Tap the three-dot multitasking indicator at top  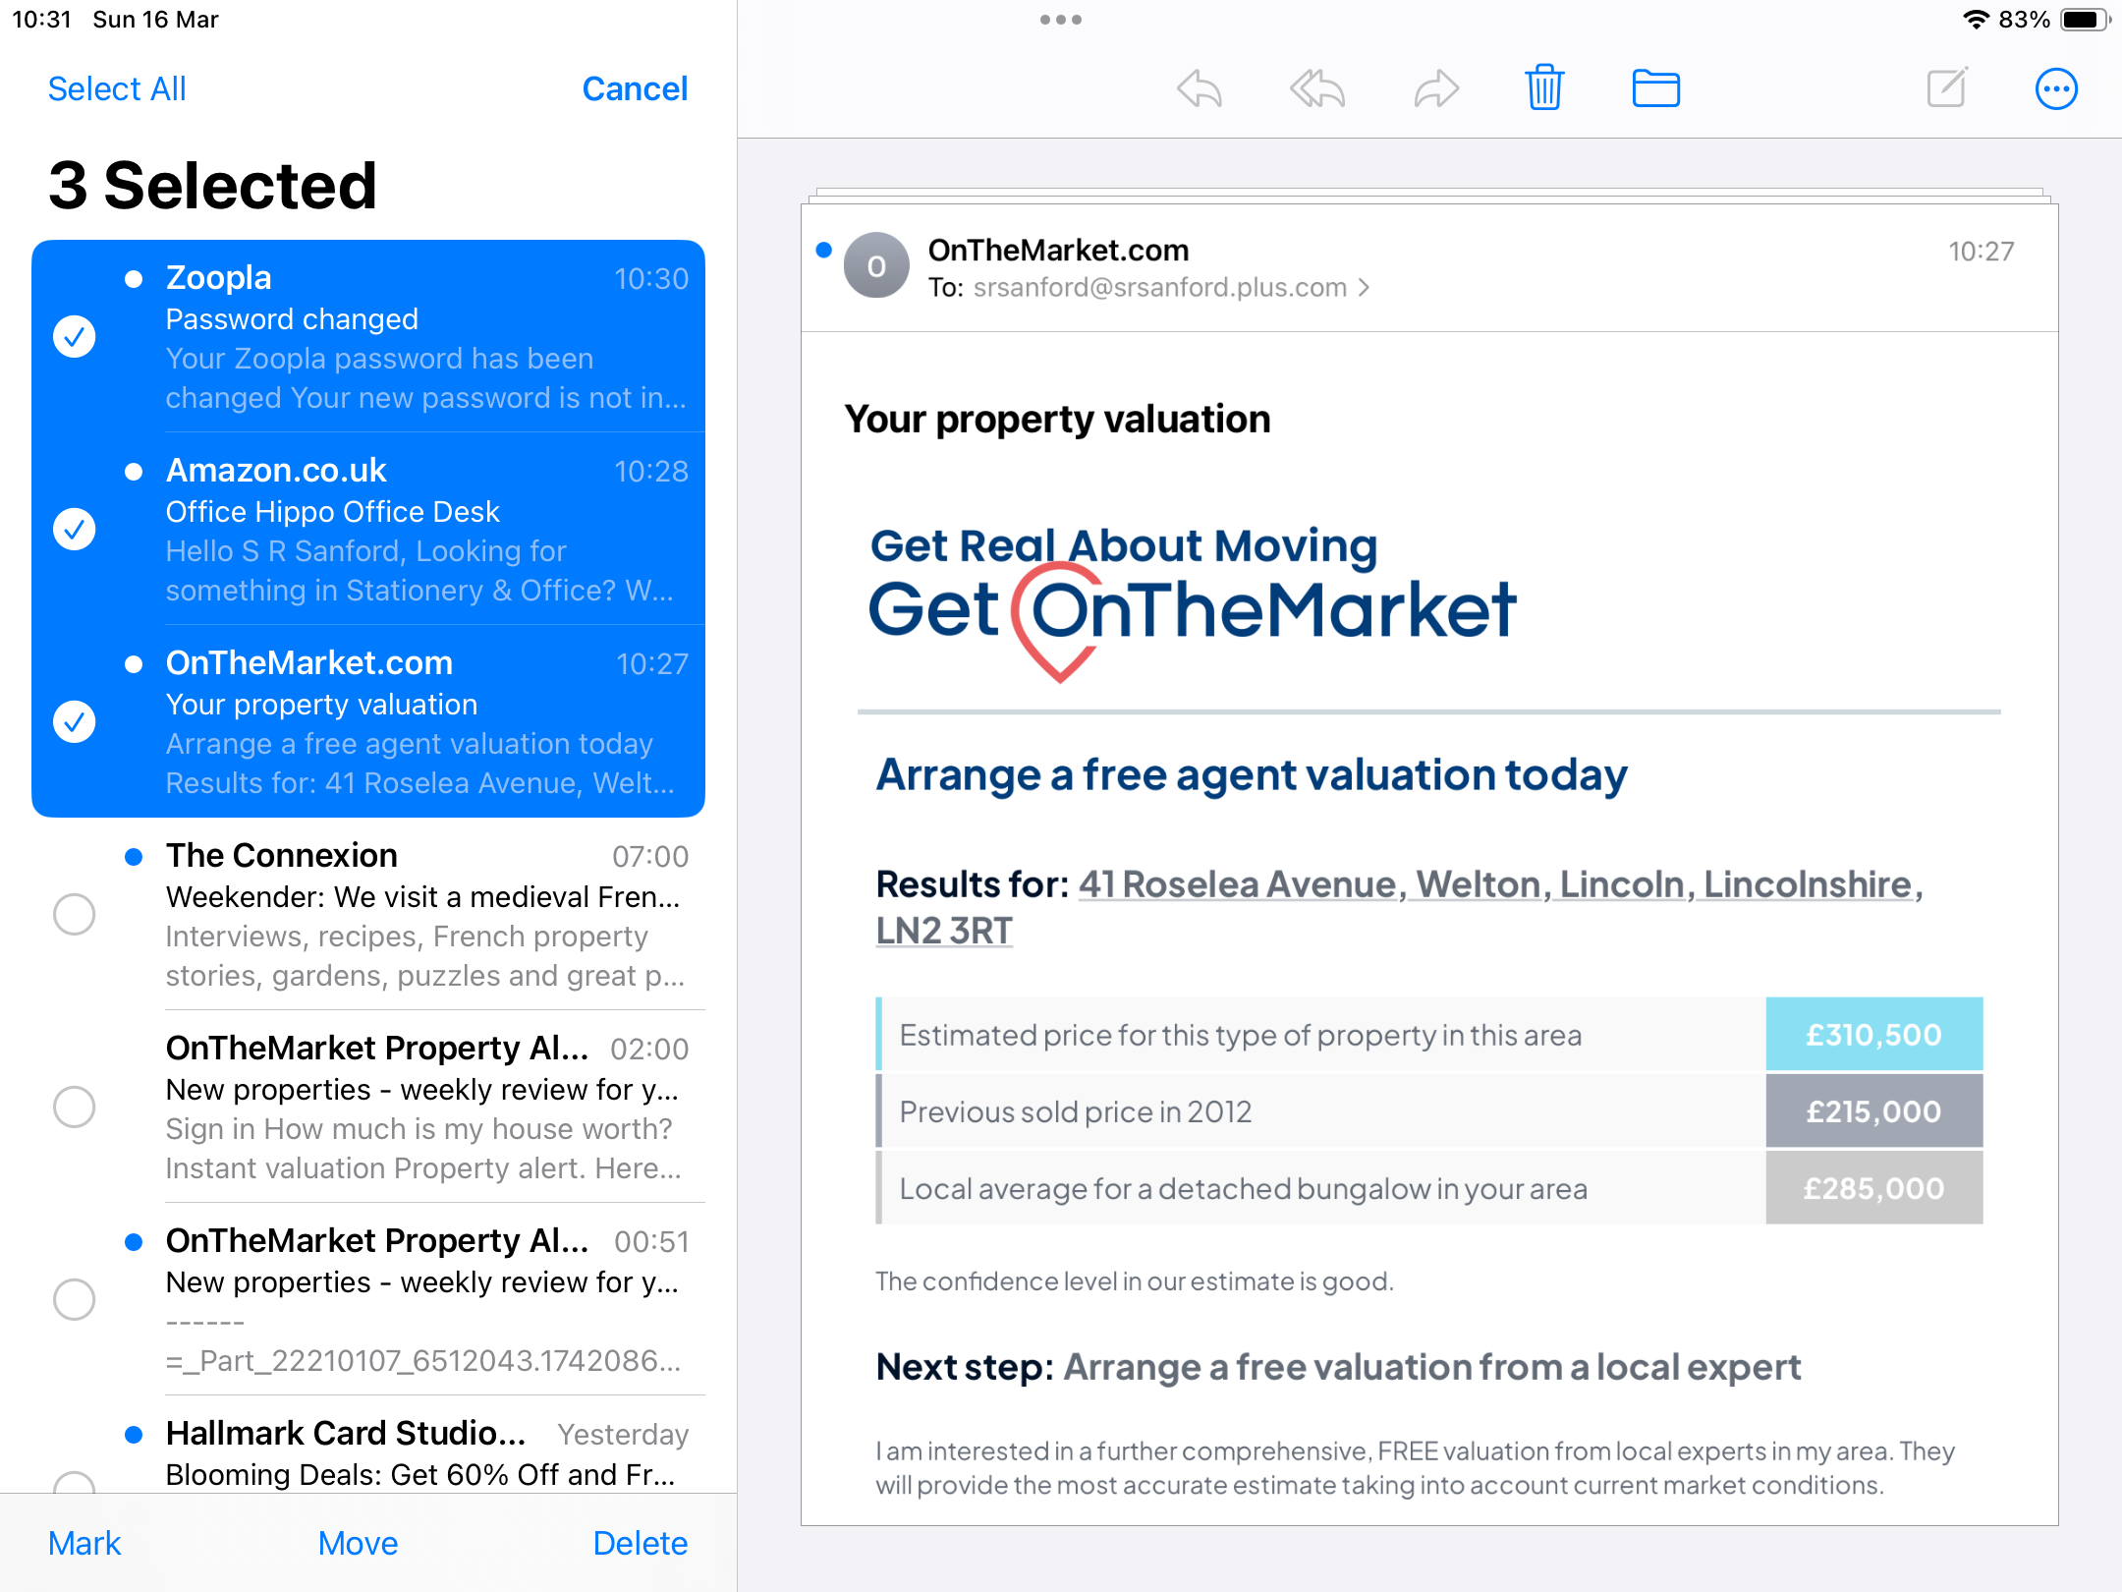[1061, 20]
